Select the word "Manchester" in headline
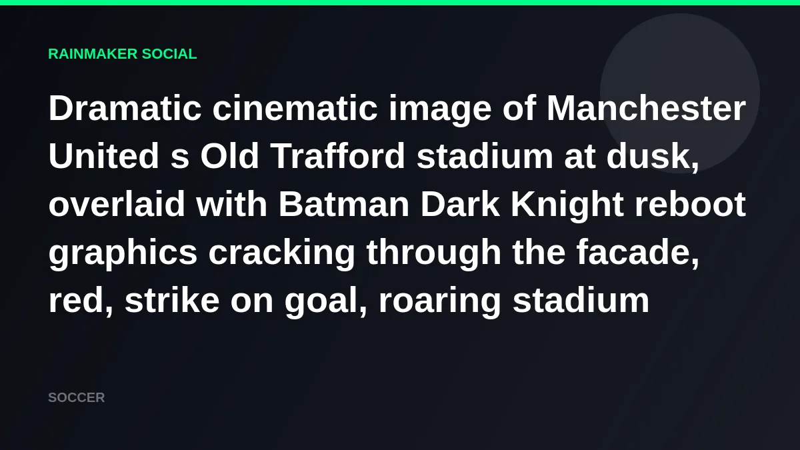Viewport: 800px width, 450px height. pos(645,108)
